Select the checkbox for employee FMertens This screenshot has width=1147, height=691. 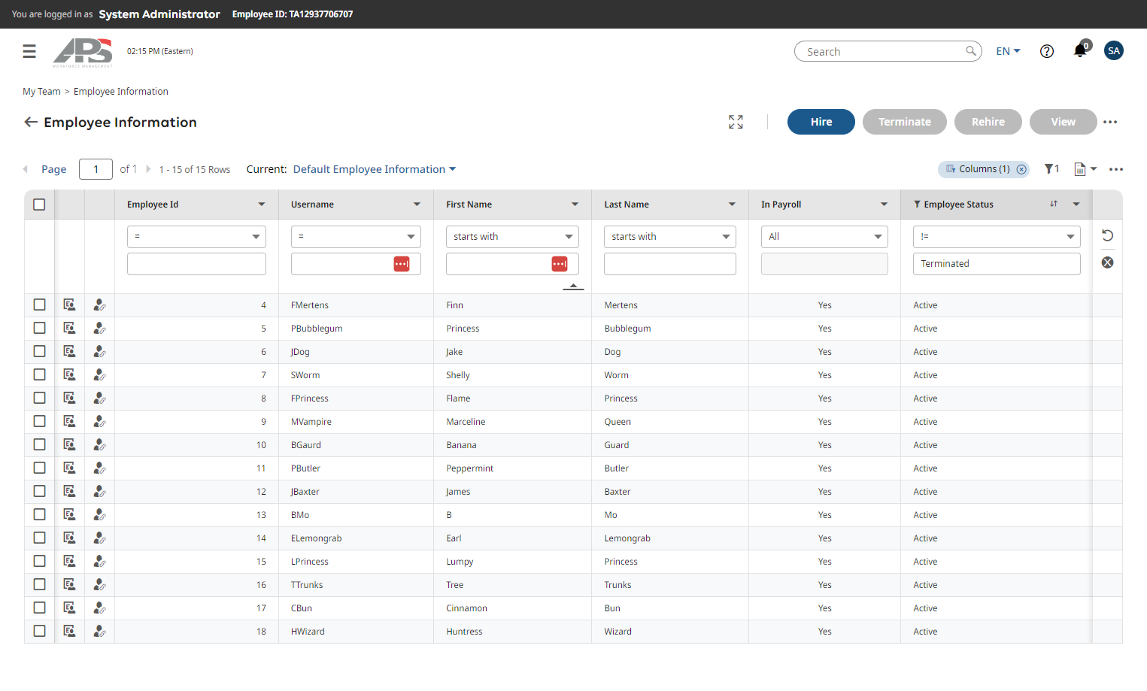click(x=39, y=305)
